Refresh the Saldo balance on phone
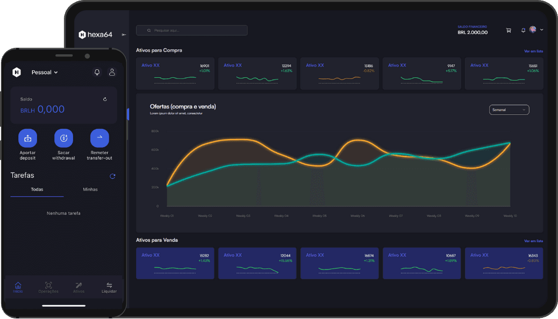 [x=105, y=99]
